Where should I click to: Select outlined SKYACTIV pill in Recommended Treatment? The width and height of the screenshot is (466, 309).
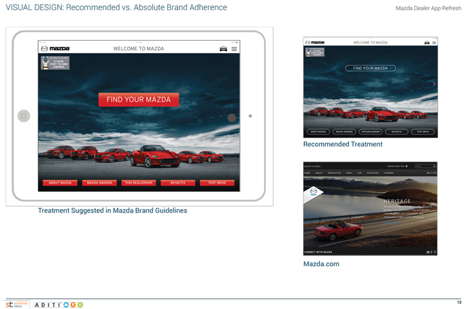pos(397,132)
